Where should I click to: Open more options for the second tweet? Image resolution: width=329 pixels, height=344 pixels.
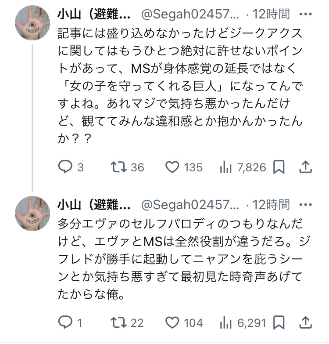click(x=305, y=204)
